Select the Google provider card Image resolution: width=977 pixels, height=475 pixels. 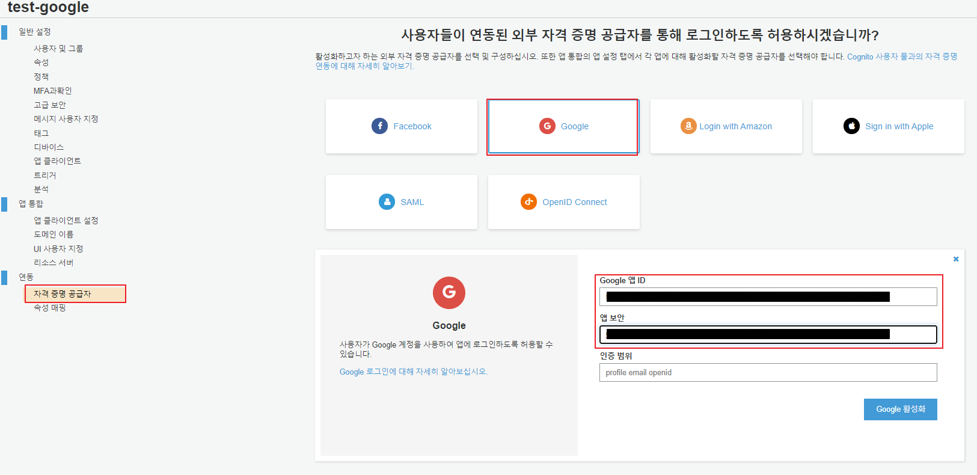563,126
